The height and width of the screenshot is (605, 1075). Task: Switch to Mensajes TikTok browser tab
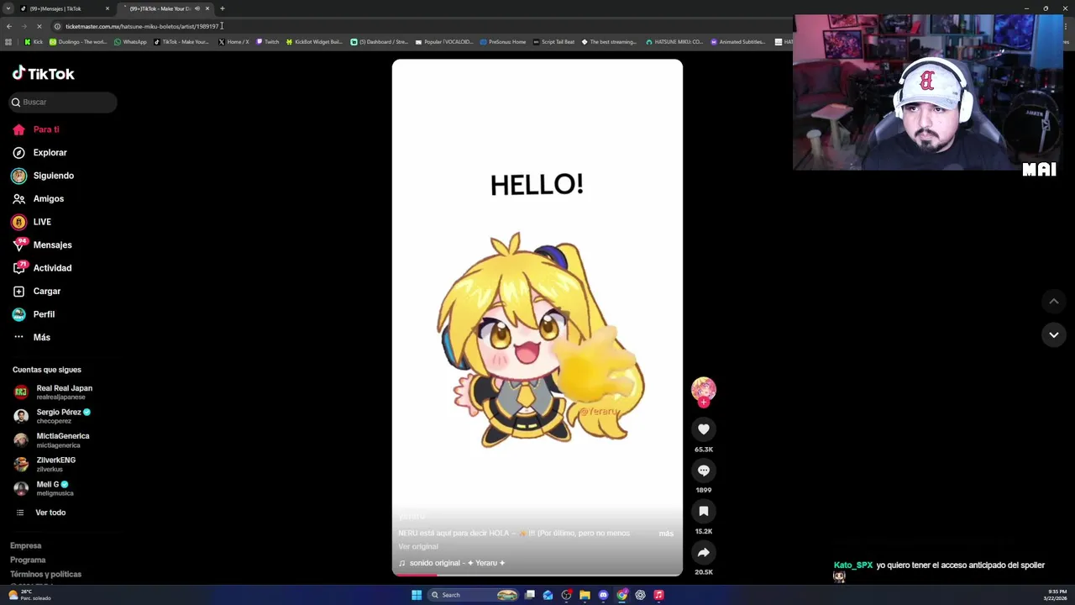pos(66,8)
